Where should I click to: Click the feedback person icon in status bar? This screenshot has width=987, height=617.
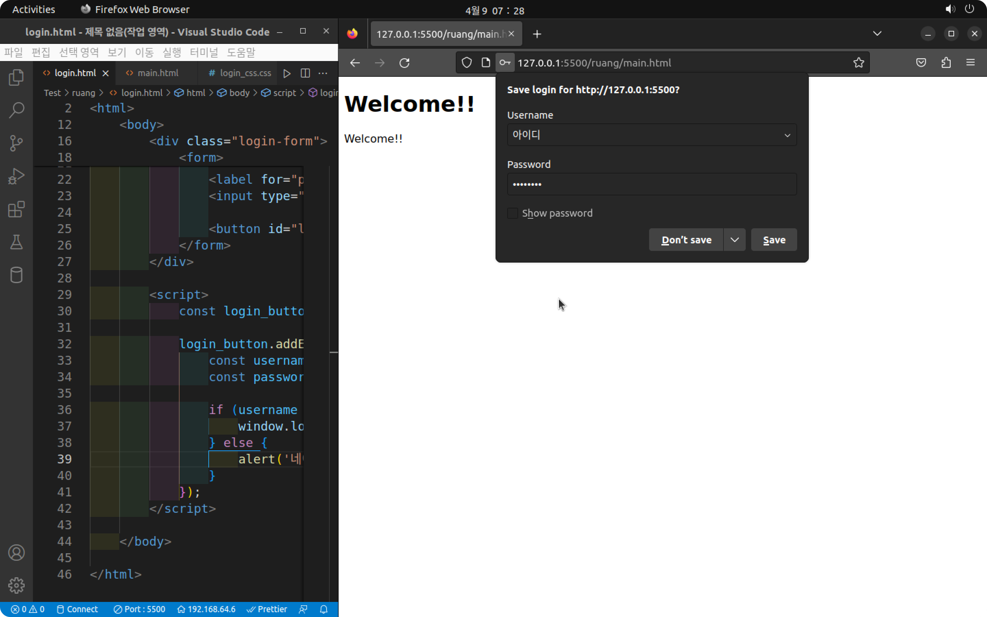pos(303,609)
